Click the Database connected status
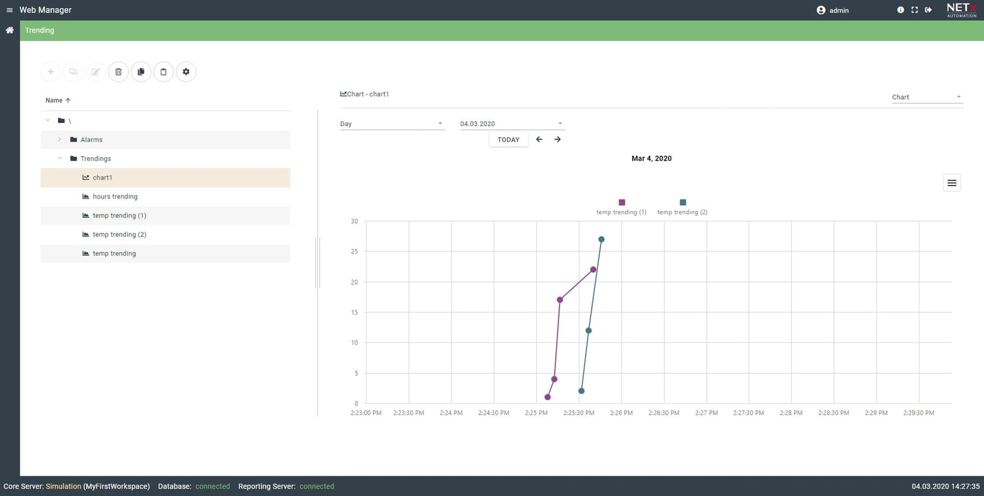This screenshot has height=496, width=984. 213,486
